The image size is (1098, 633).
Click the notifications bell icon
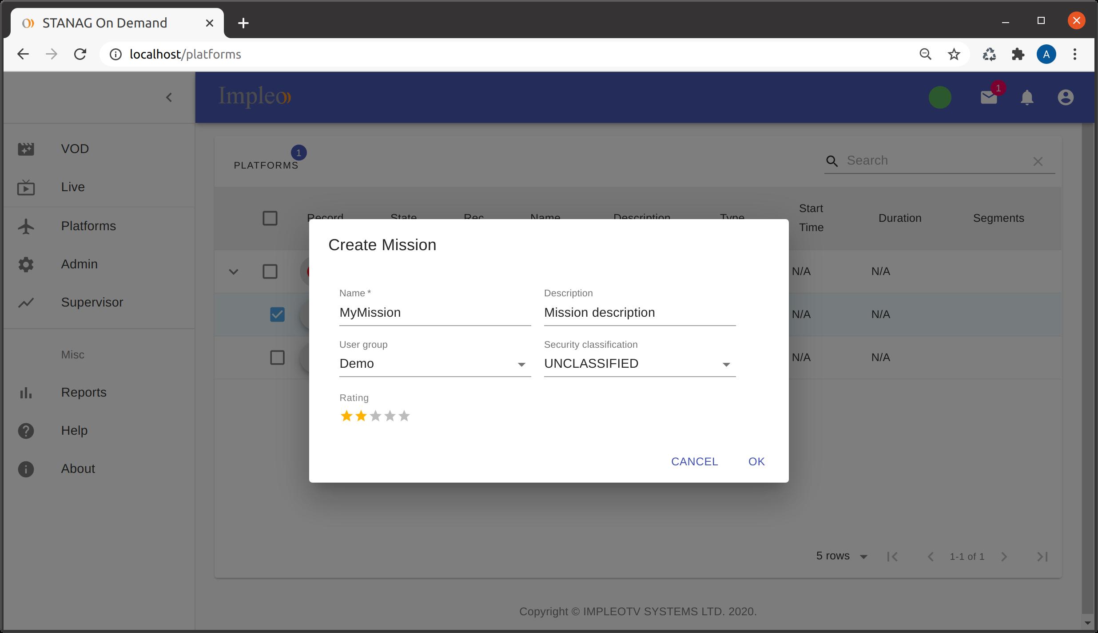1027,96
